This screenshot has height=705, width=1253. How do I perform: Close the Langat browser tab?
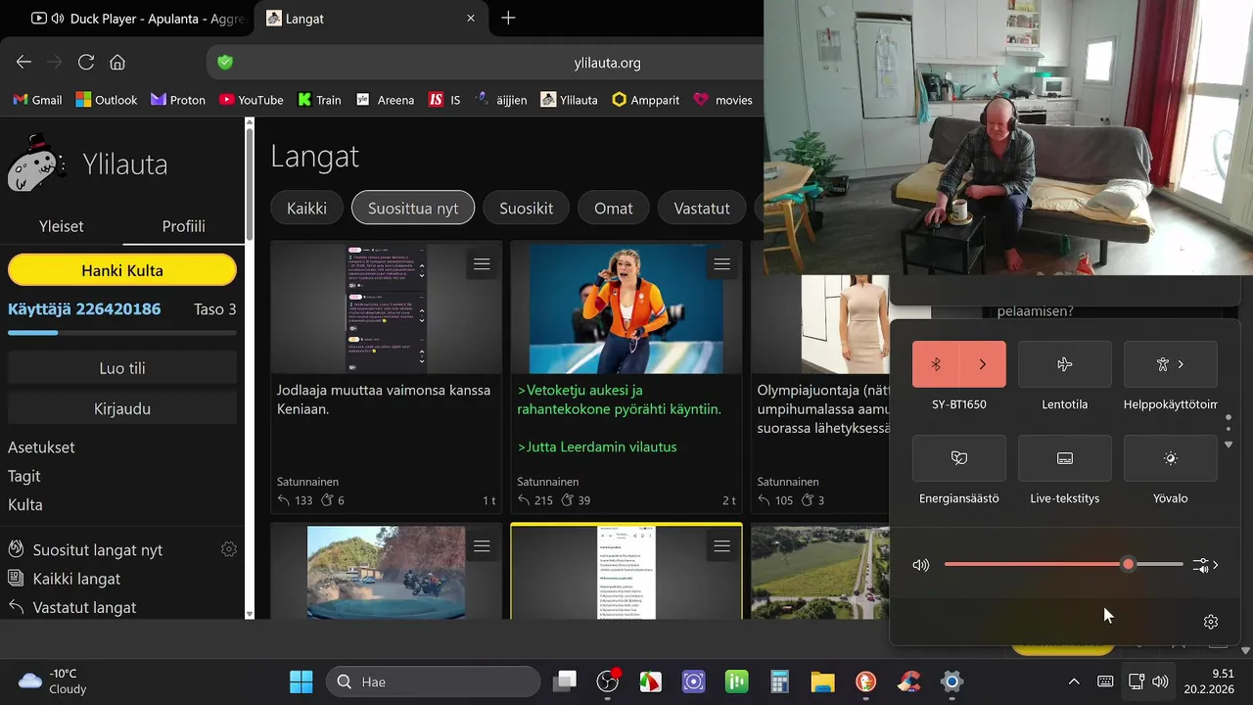click(x=471, y=18)
